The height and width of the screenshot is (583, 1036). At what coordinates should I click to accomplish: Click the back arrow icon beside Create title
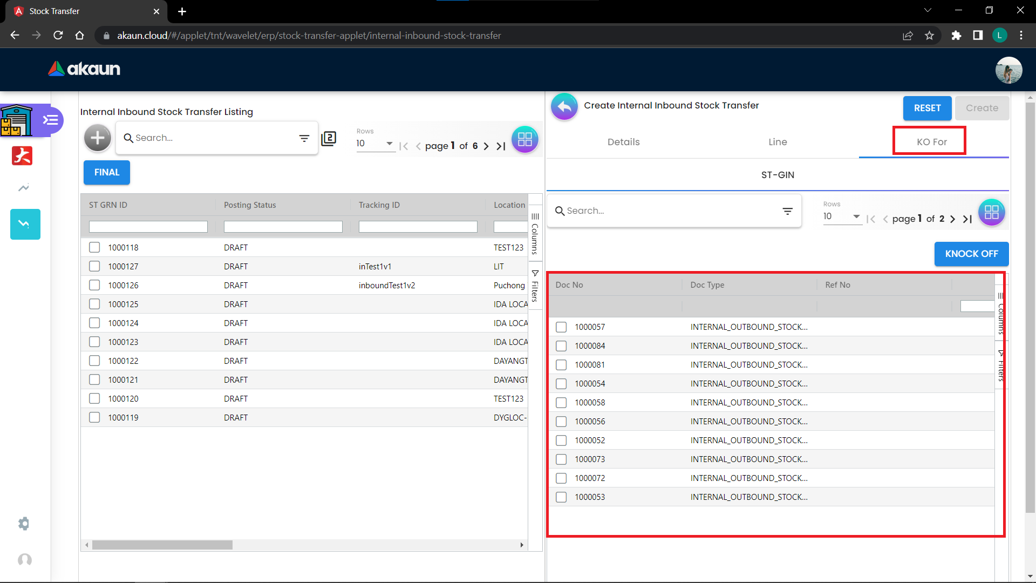tap(564, 107)
